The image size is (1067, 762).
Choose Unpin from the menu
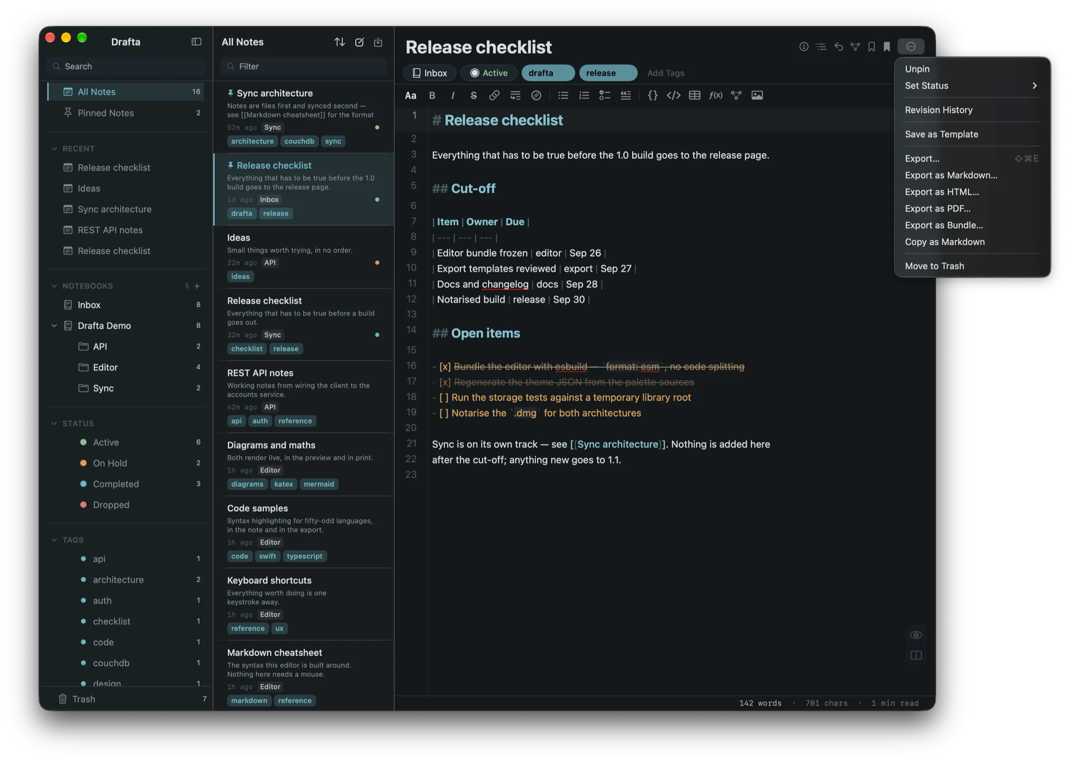[x=971, y=68]
